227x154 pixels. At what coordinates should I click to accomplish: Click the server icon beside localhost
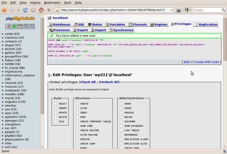pos(49,18)
